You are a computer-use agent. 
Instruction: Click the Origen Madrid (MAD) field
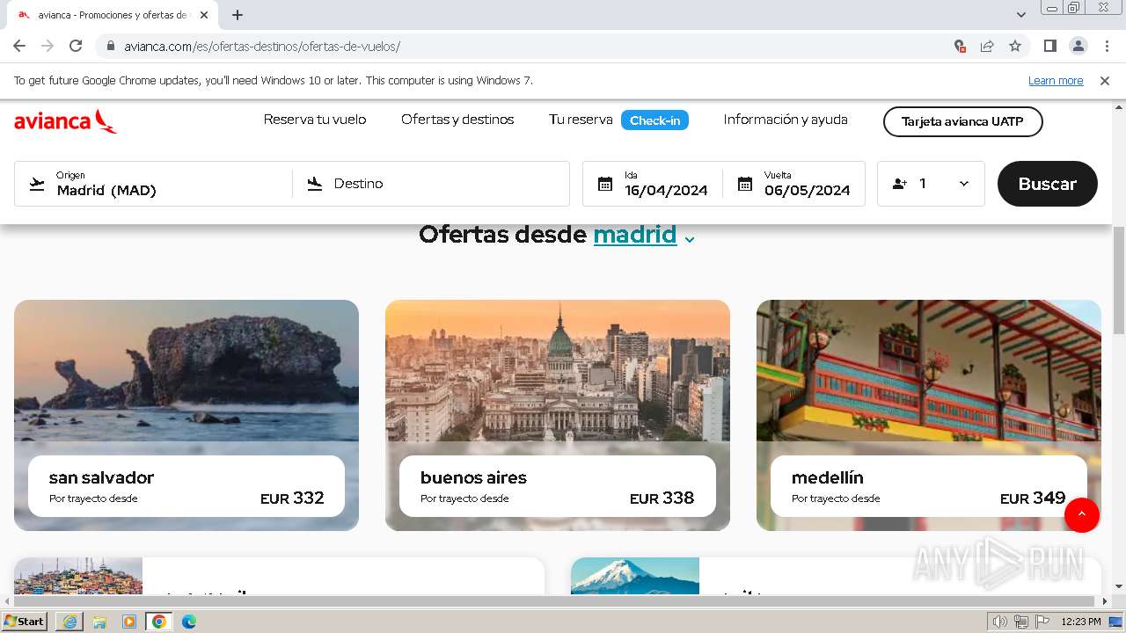[154, 184]
